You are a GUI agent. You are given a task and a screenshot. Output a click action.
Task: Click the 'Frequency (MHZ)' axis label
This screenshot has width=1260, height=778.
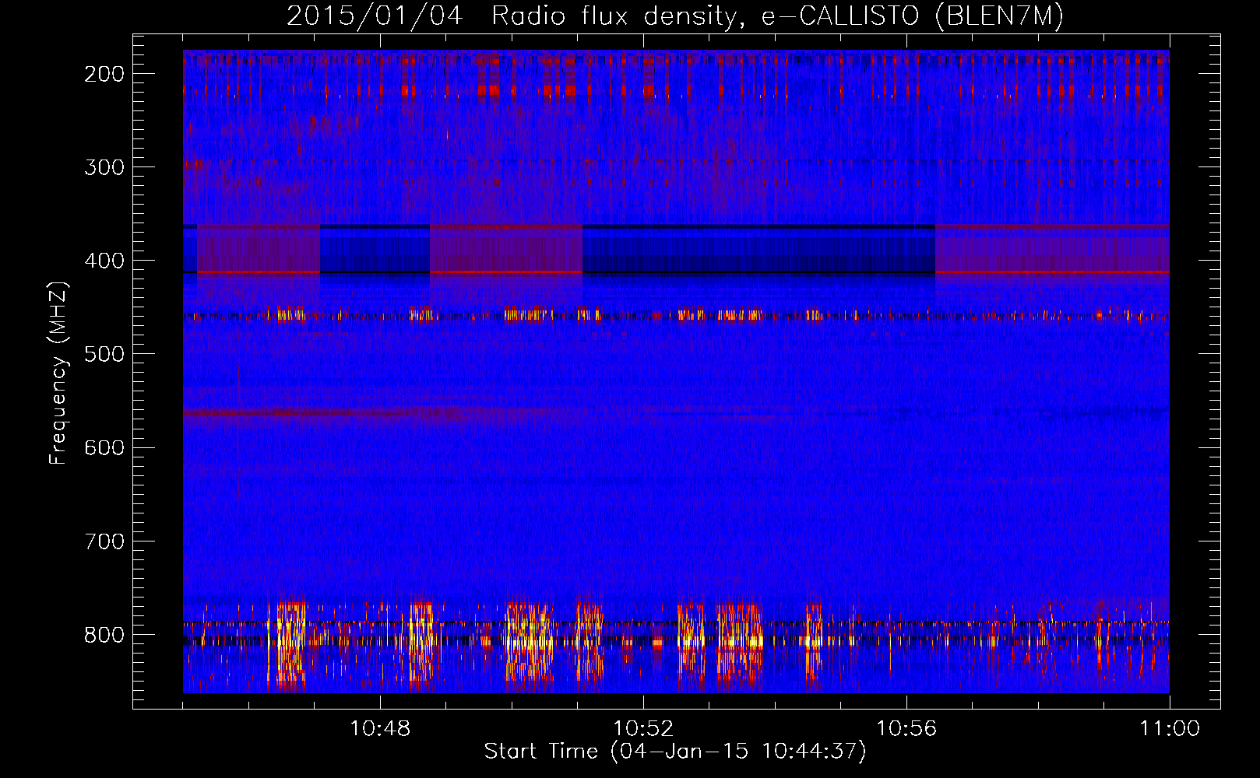click(58, 373)
